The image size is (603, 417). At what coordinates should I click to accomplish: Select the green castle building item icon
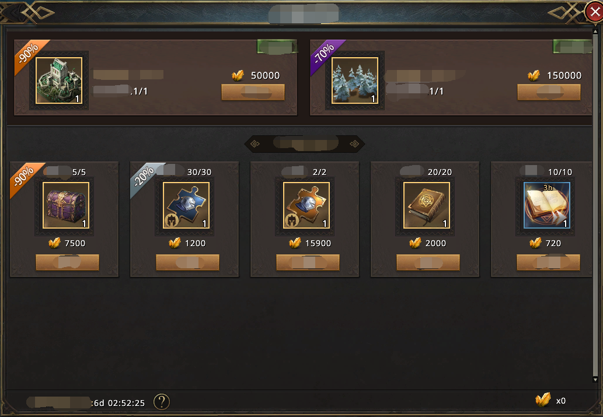click(x=59, y=80)
